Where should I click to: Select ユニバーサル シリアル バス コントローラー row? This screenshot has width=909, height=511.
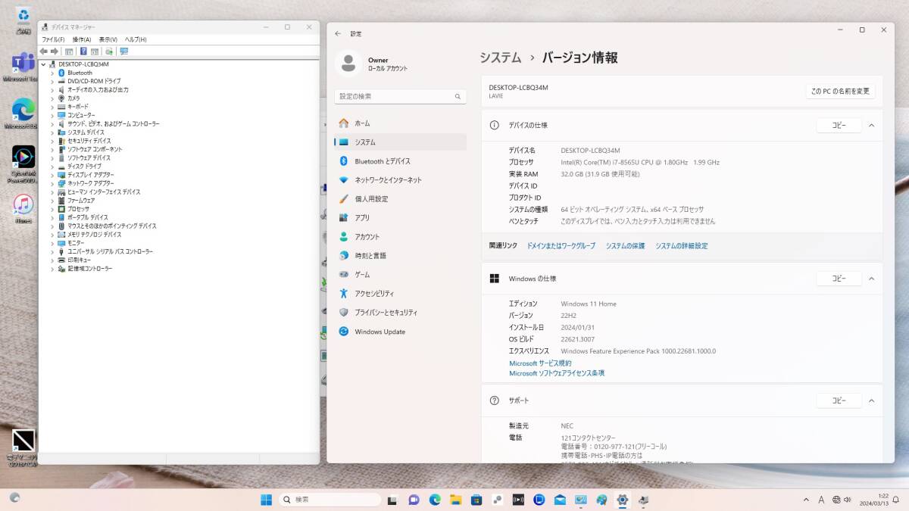coord(110,251)
